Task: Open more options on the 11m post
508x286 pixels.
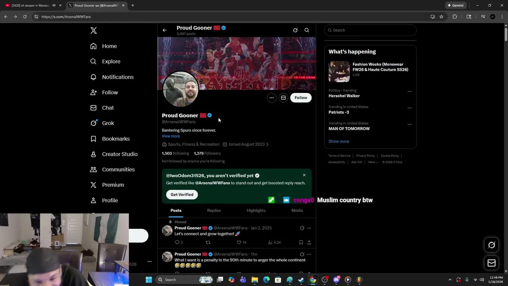Action: coord(309,254)
